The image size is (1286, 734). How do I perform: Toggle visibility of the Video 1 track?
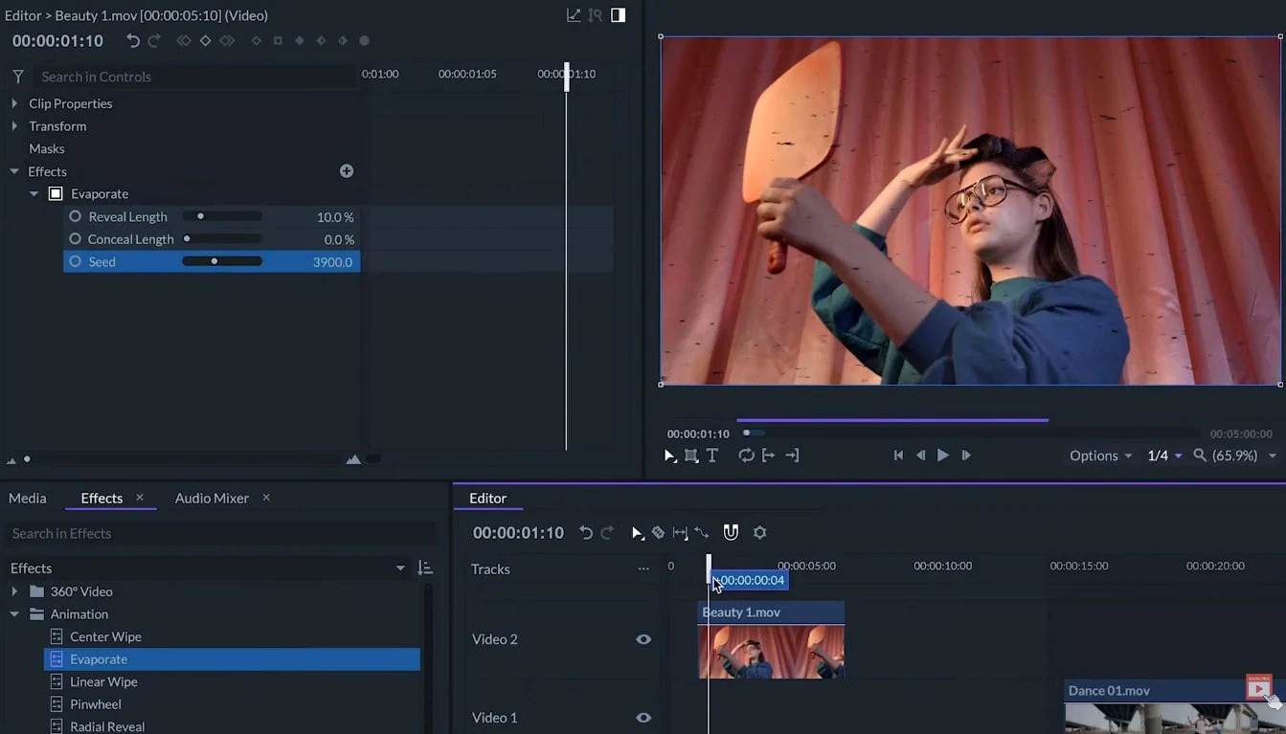point(644,717)
